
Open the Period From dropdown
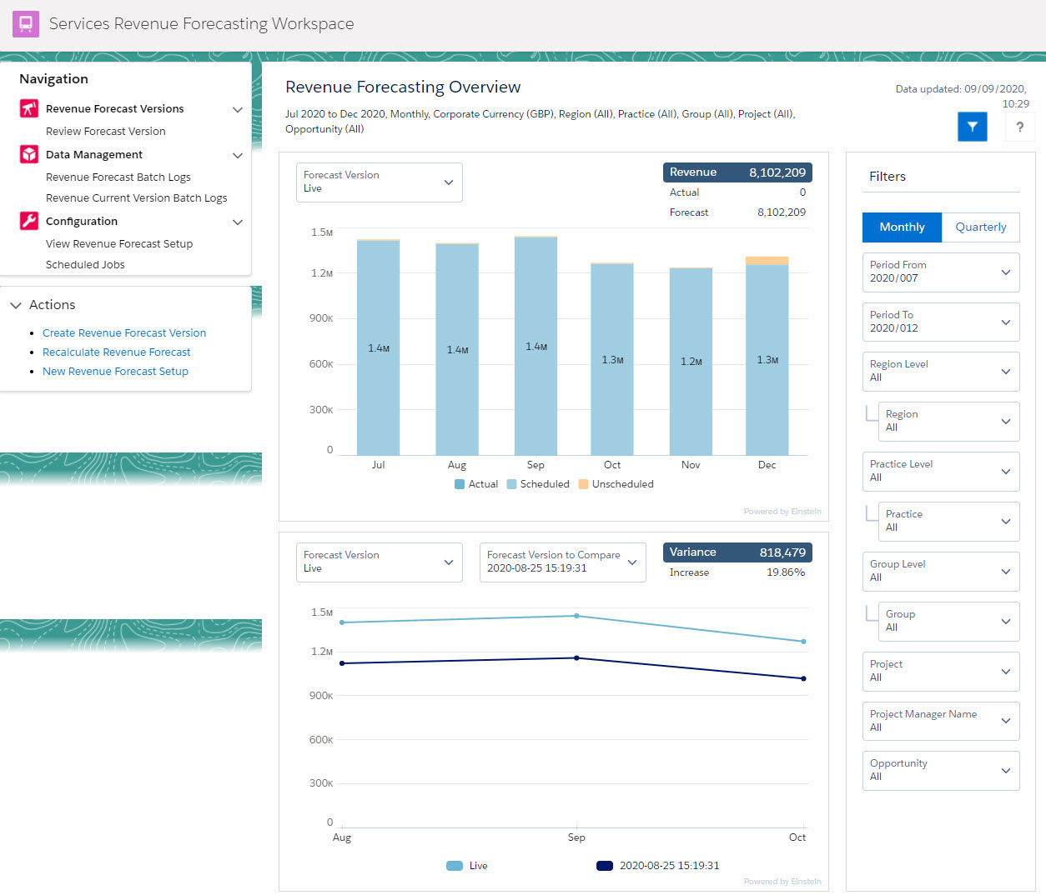coord(940,272)
